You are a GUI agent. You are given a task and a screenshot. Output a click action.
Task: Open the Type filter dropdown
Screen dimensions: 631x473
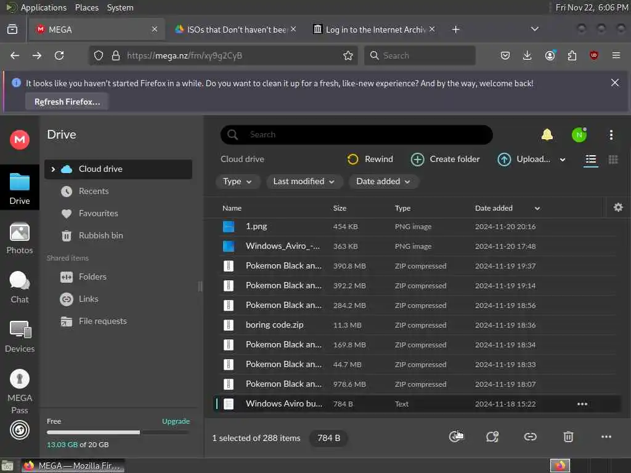(x=237, y=182)
